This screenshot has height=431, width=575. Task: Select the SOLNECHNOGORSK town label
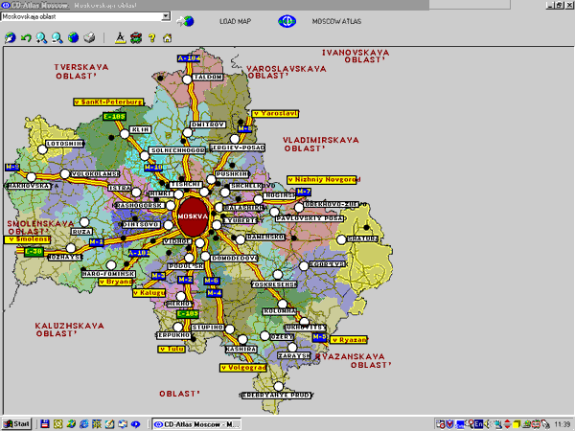click(x=177, y=150)
